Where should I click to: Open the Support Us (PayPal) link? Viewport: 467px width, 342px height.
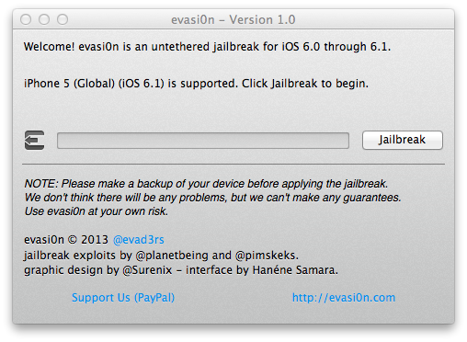point(123,298)
